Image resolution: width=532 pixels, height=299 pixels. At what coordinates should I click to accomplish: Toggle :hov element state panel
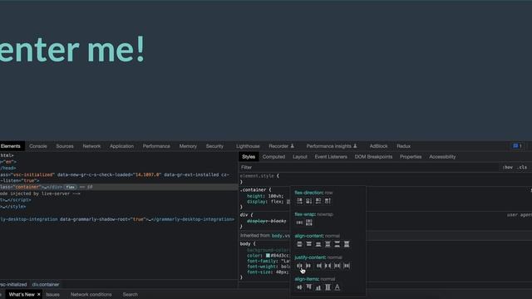(508, 167)
